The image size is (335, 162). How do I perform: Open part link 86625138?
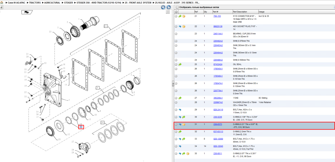[218, 26]
